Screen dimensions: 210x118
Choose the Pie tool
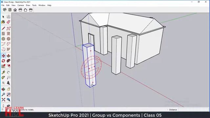pyautogui.click(x=9, y=49)
